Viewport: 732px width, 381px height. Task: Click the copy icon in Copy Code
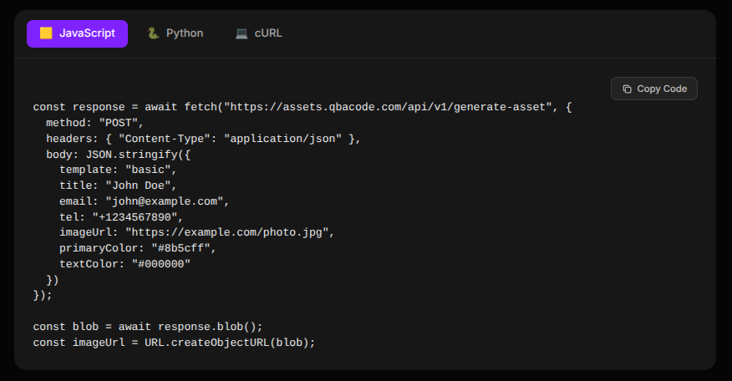(628, 89)
